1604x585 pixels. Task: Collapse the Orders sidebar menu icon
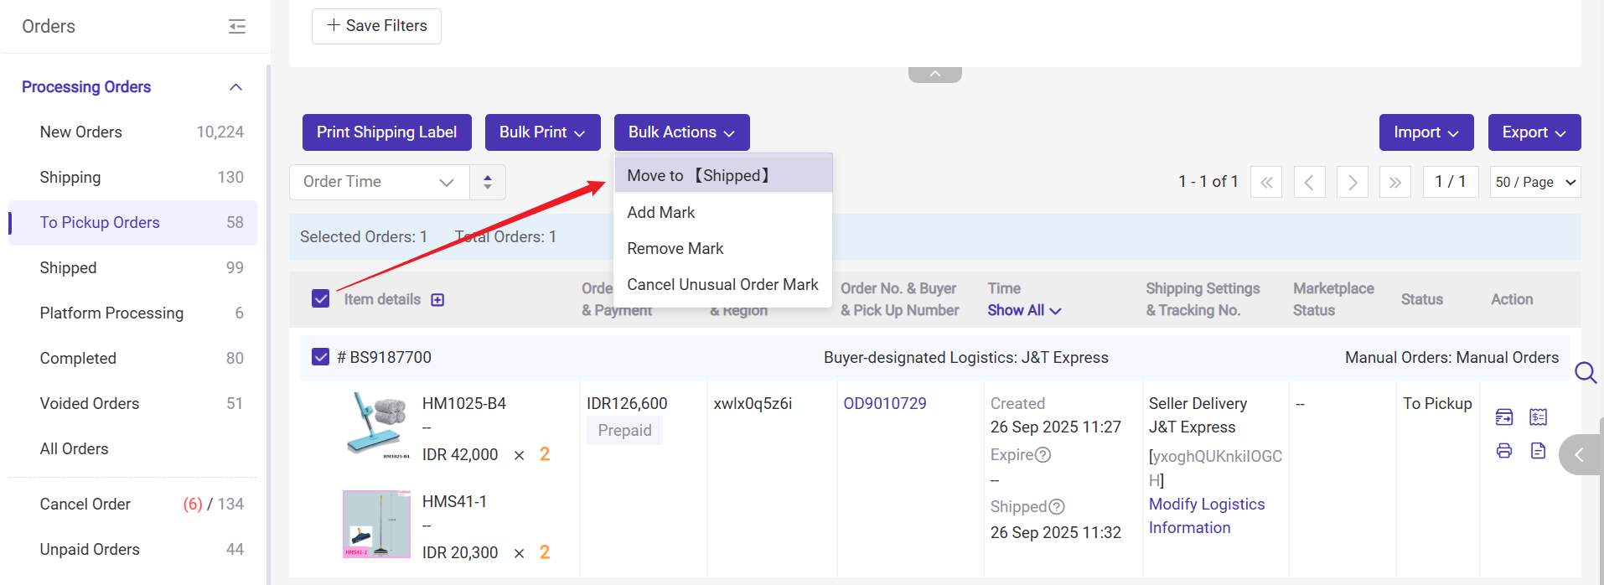[x=237, y=27]
